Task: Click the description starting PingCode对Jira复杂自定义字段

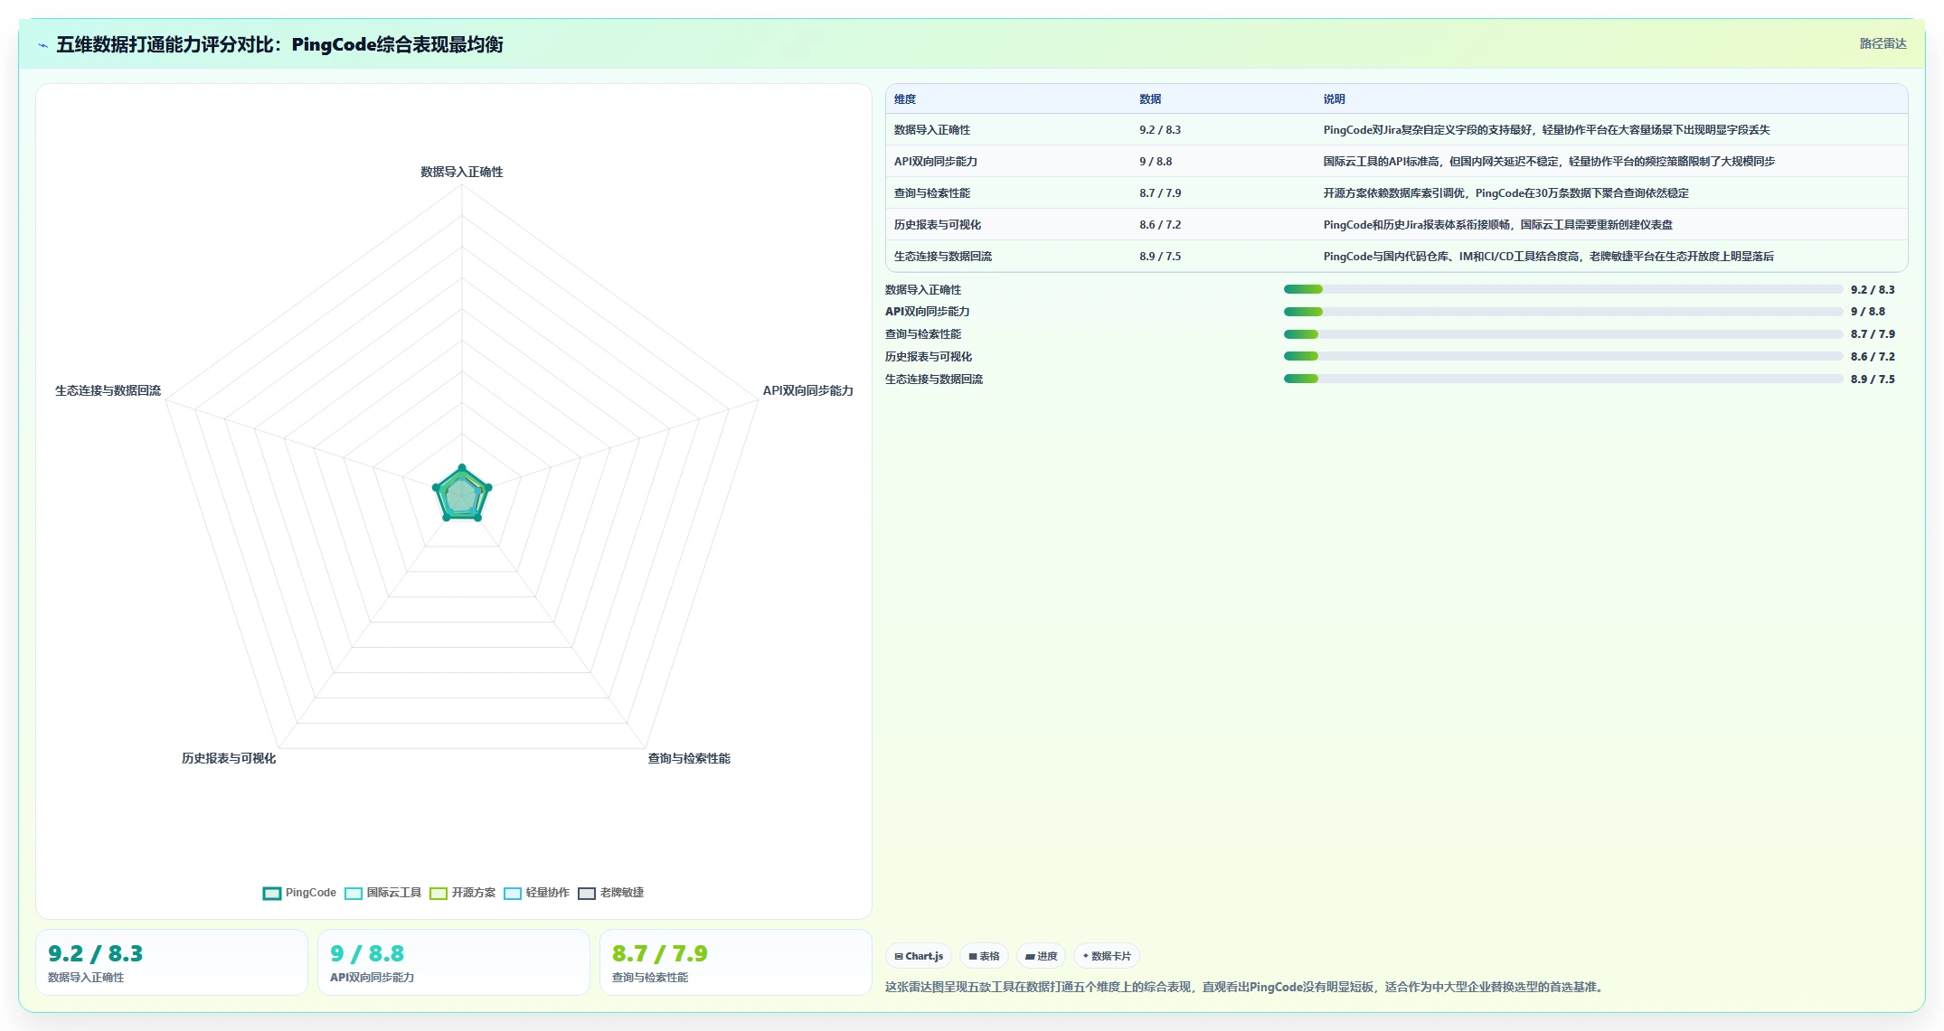Action: coord(1547,130)
